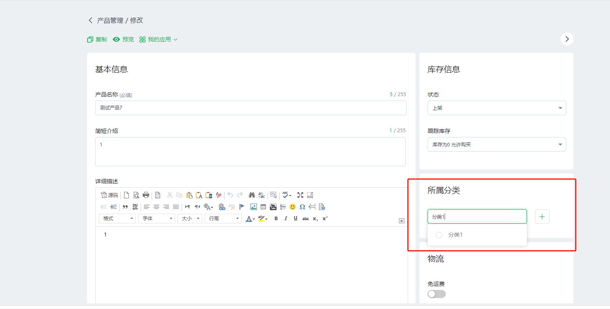The height and width of the screenshot is (309, 610).
Task: Toggle bold formatting in editor
Action: click(x=276, y=219)
